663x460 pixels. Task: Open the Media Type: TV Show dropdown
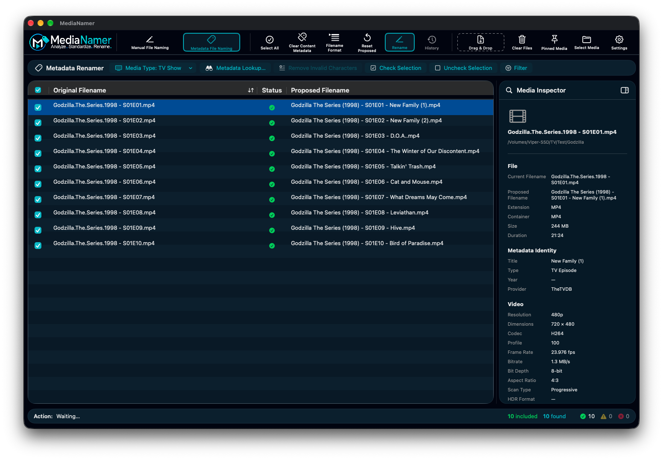[153, 68]
